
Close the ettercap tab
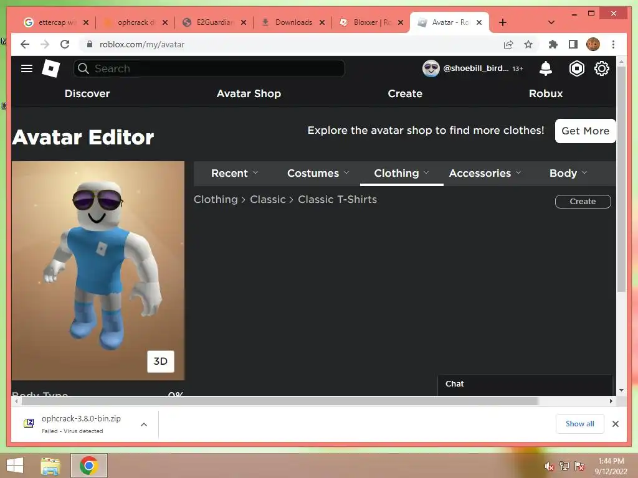click(x=86, y=22)
